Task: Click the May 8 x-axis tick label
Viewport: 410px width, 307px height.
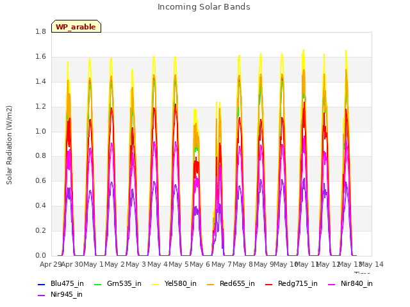Action: 243,264
